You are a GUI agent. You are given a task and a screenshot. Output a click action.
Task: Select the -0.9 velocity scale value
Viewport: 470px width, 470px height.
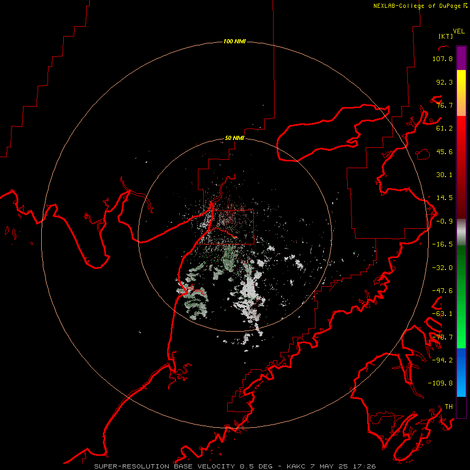[444, 221]
